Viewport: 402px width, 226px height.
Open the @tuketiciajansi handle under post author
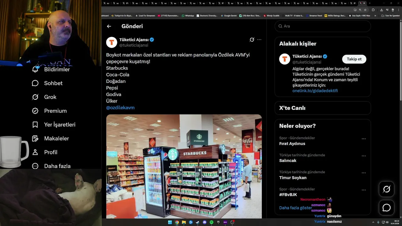pos(133,45)
